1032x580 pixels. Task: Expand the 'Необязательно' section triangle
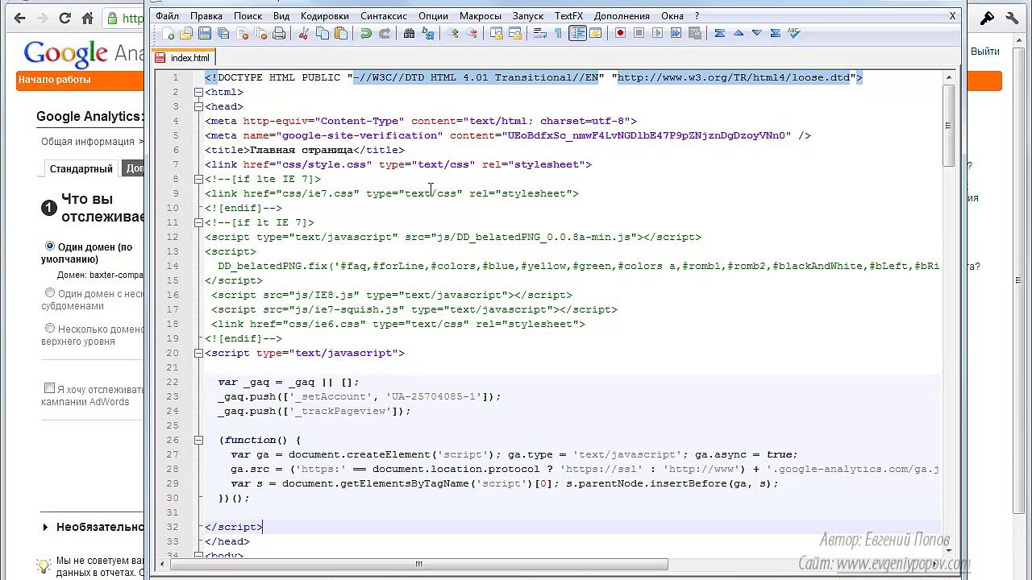tap(45, 528)
